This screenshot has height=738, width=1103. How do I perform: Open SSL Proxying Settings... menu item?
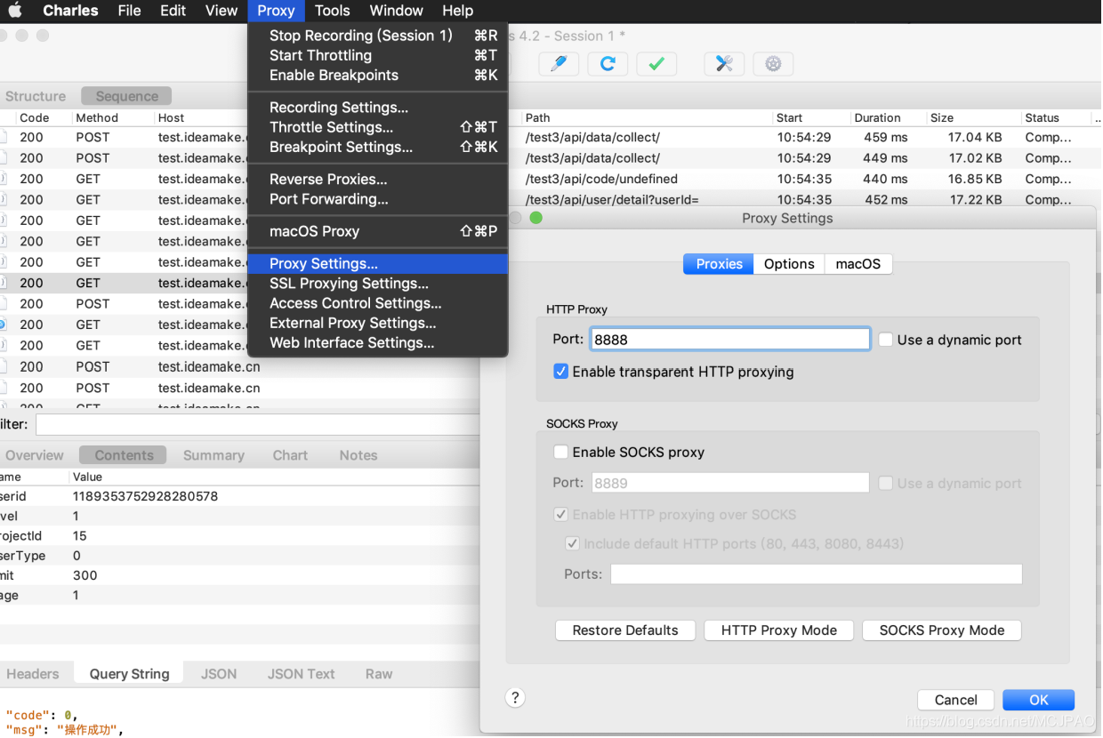(x=377, y=284)
